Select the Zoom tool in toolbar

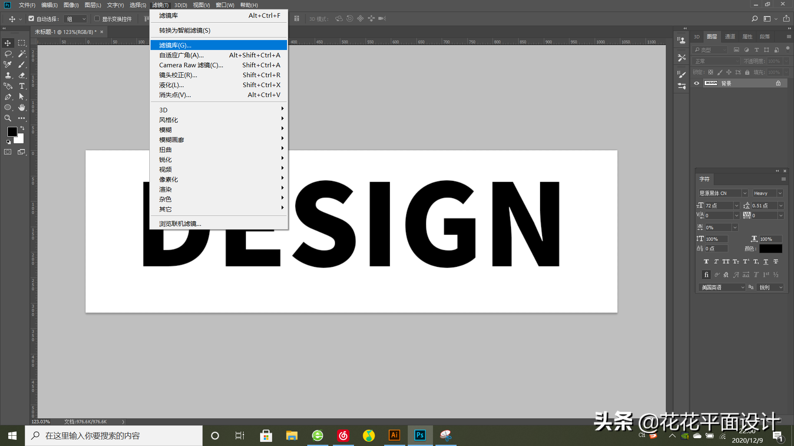tap(8, 118)
